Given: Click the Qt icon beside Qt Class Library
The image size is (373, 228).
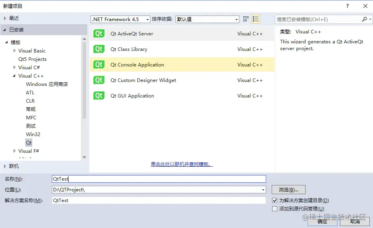Looking at the screenshot, I should tap(99, 49).
